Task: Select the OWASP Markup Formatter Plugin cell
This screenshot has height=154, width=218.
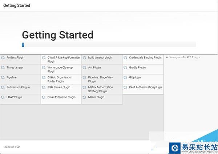Action: click(61, 60)
